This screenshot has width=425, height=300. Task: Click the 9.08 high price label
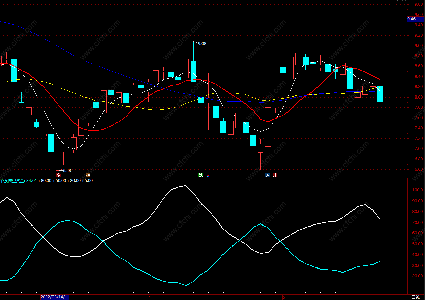coord(202,43)
